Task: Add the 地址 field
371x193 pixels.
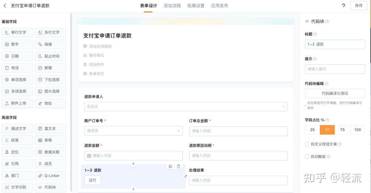Action: [x=50, y=103]
